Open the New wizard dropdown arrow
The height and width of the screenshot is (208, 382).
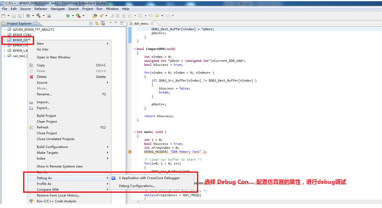(x=8, y=16)
